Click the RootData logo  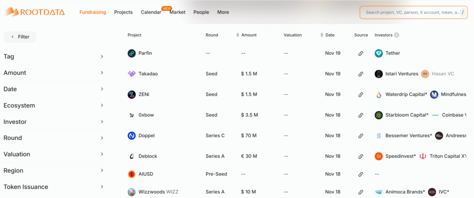point(35,12)
